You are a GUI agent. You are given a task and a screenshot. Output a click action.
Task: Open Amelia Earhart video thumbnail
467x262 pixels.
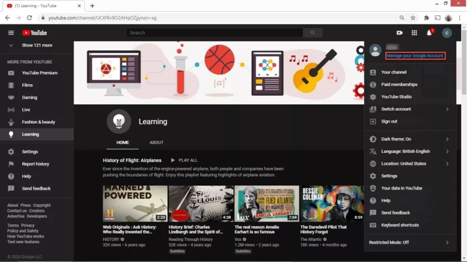pos(267,204)
